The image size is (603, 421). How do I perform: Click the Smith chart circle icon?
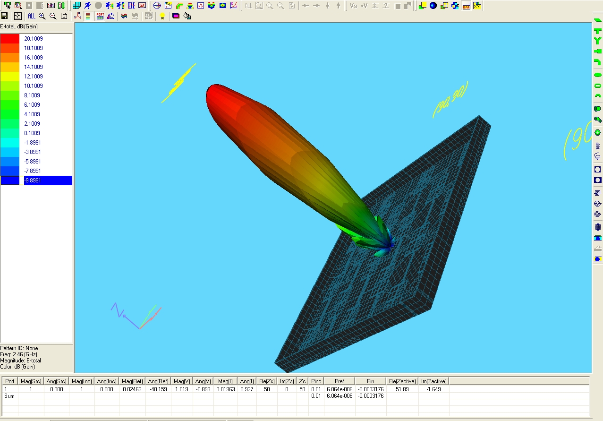pos(157,5)
